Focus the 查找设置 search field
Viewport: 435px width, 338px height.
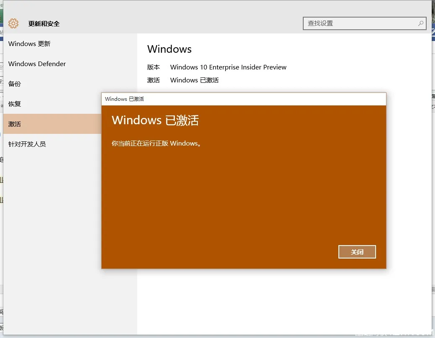(364, 23)
